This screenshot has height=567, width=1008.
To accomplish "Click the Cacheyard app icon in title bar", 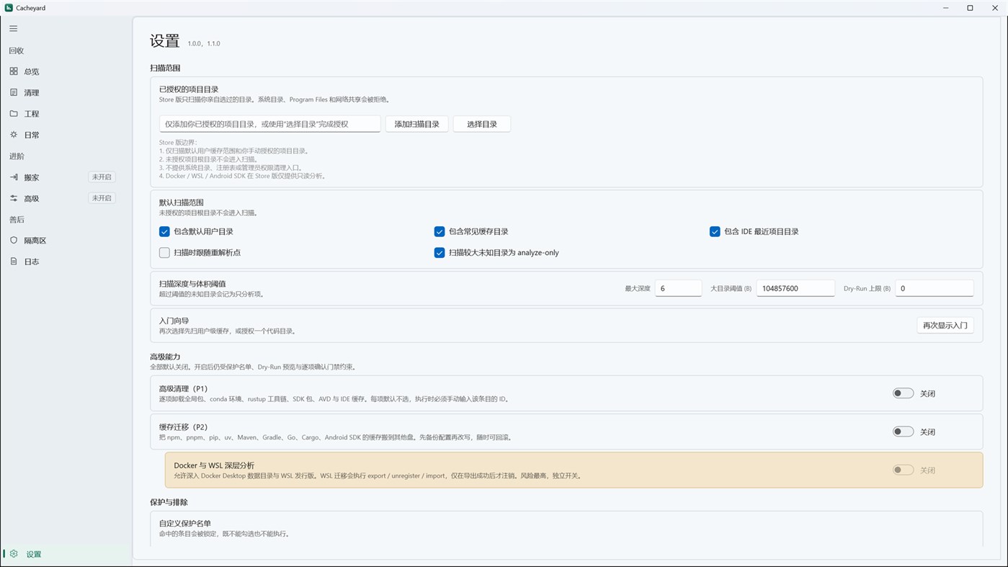I will pyautogui.click(x=9, y=8).
